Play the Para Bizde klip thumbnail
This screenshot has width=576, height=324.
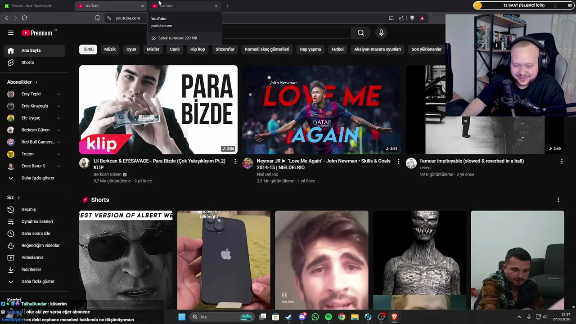coord(158,110)
